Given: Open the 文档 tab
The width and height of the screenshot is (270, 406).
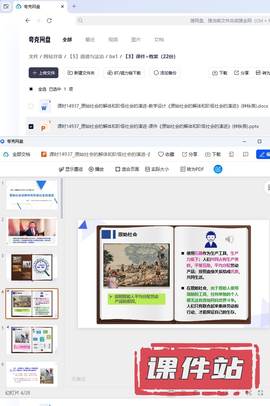Looking at the screenshot, I should (159, 40).
